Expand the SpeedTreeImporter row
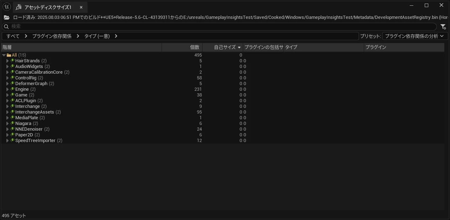 [x=7, y=141]
